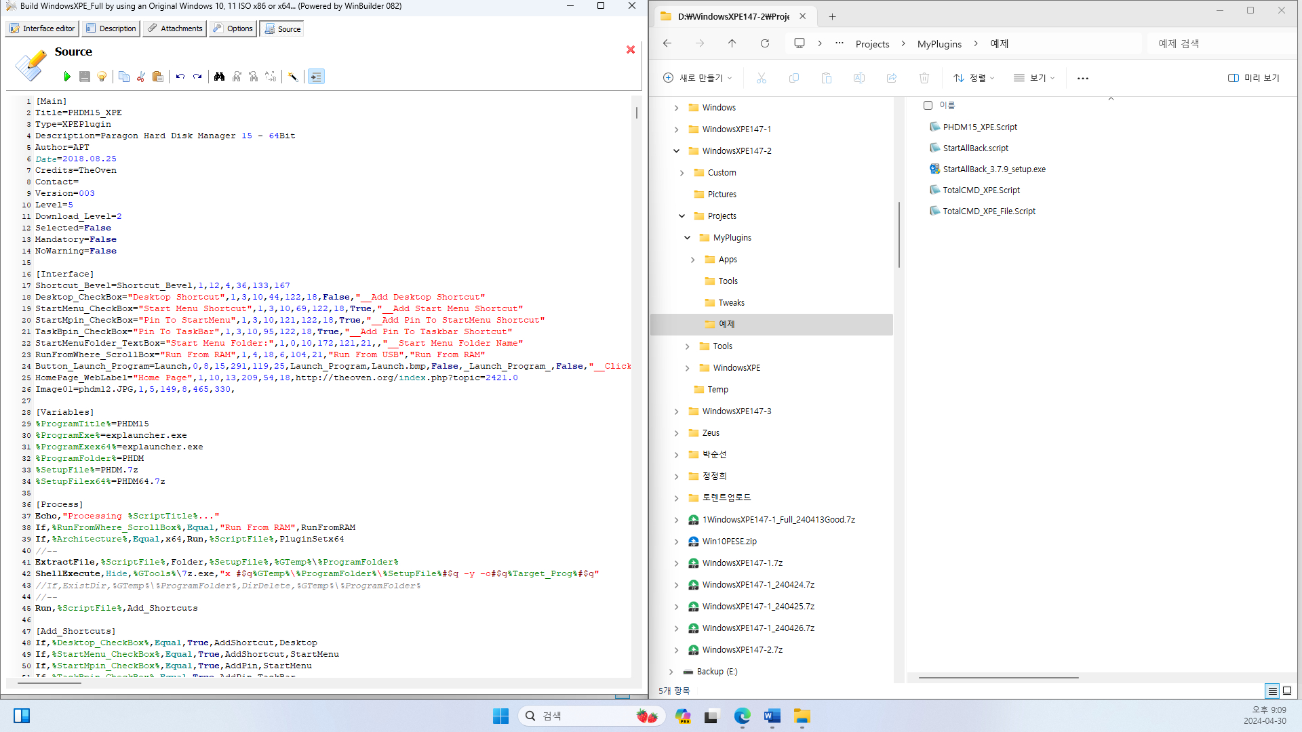
Task: Switch to the Options tab
Action: 233,28
